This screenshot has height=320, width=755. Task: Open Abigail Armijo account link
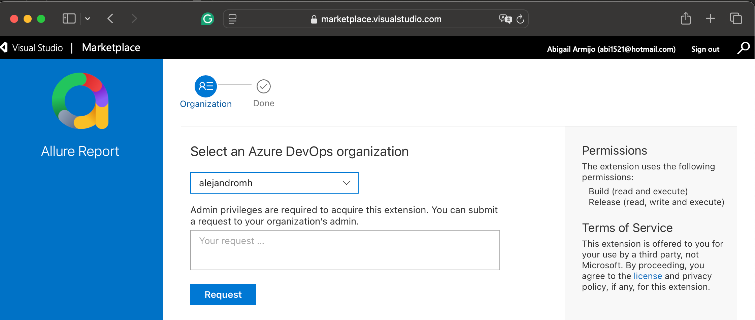[611, 49]
